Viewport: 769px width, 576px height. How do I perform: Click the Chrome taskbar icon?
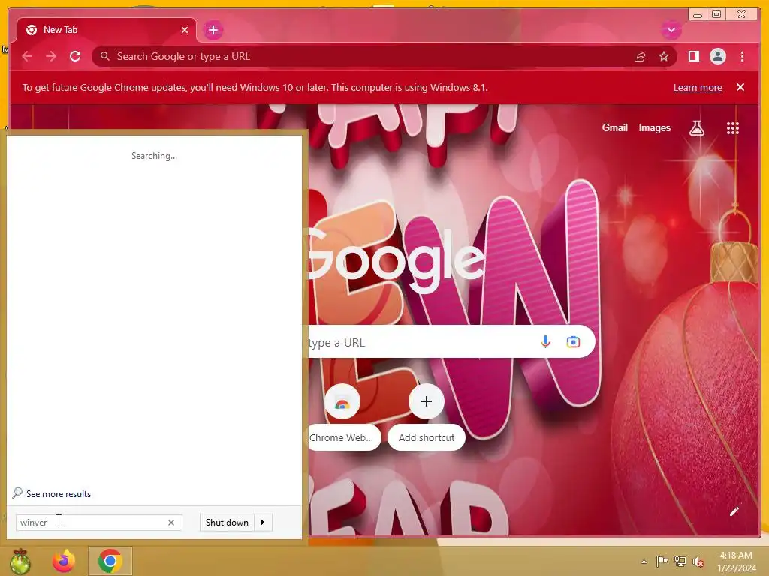(x=110, y=561)
